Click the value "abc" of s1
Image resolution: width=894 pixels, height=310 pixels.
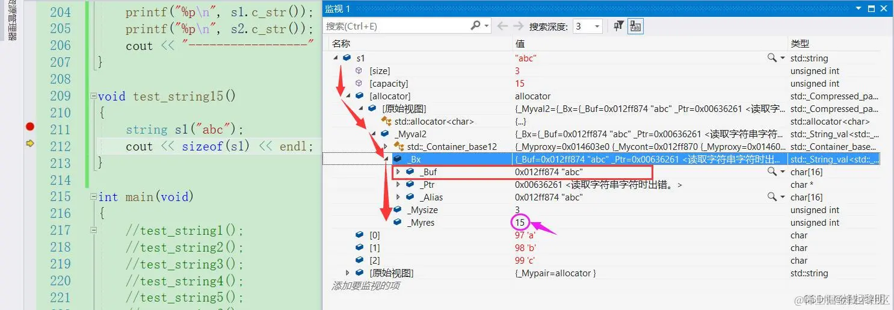pyautogui.click(x=526, y=58)
